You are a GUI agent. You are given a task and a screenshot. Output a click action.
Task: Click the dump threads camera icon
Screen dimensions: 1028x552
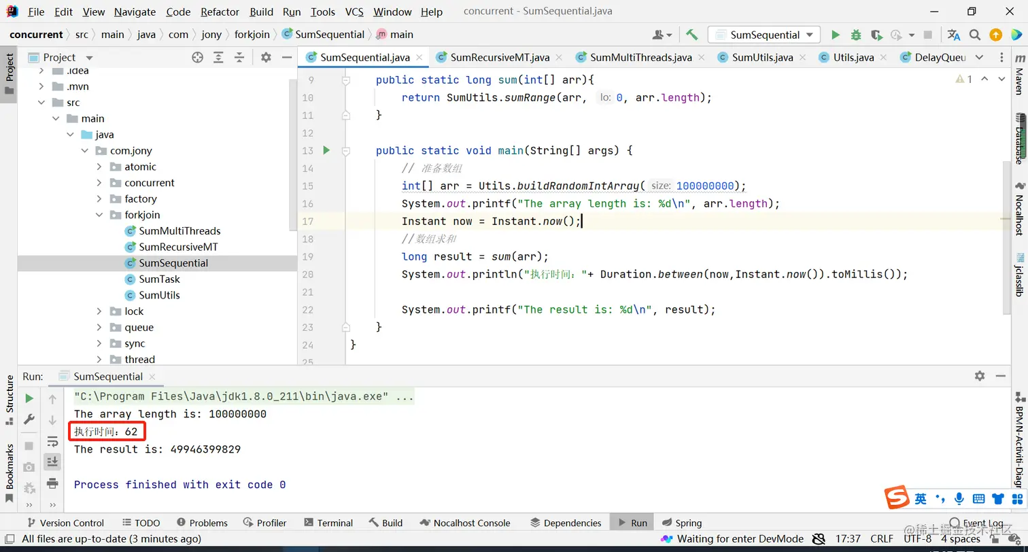[29, 467]
